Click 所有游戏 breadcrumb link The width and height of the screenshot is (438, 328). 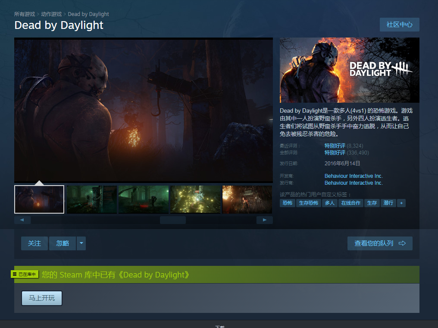tap(24, 14)
